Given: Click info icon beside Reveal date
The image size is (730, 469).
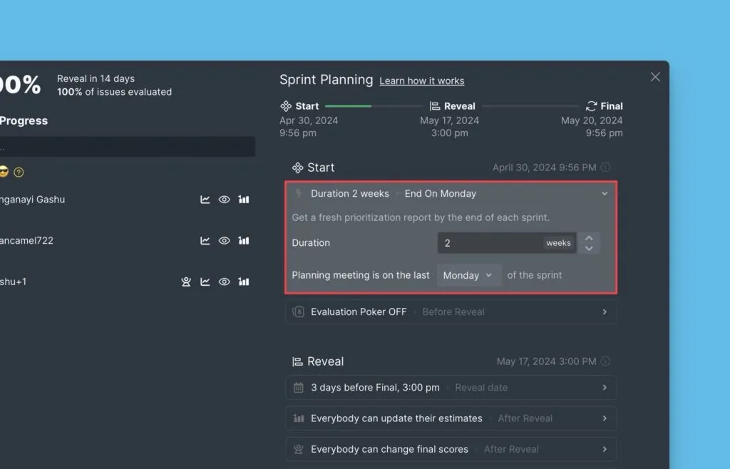Looking at the screenshot, I should [x=605, y=361].
